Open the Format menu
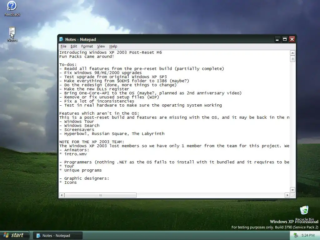Image resolution: width=320 pixels, height=240 pixels. [87, 46]
